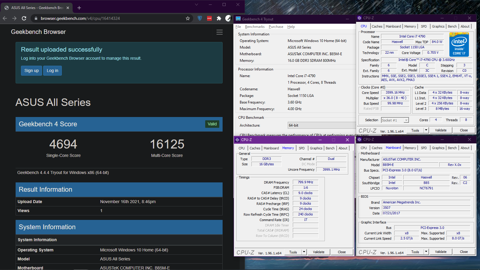The width and height of the screenshot is (480, 270).
Task: Open the Extensions puzzle-piece menu
Action: (x=219, y=18)
